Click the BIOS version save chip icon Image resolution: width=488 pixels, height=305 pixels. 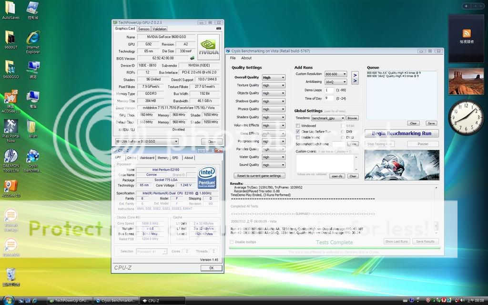[x=193, y=58]
